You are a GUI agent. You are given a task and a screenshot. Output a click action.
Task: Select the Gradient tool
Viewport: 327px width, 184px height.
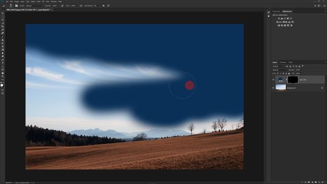pyautogui.click(x=3, y=50)
